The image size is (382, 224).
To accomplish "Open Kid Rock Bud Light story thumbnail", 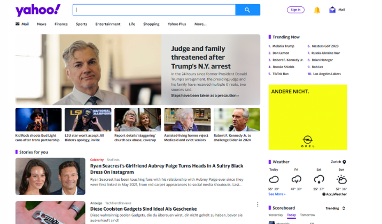I will [38, 120].
